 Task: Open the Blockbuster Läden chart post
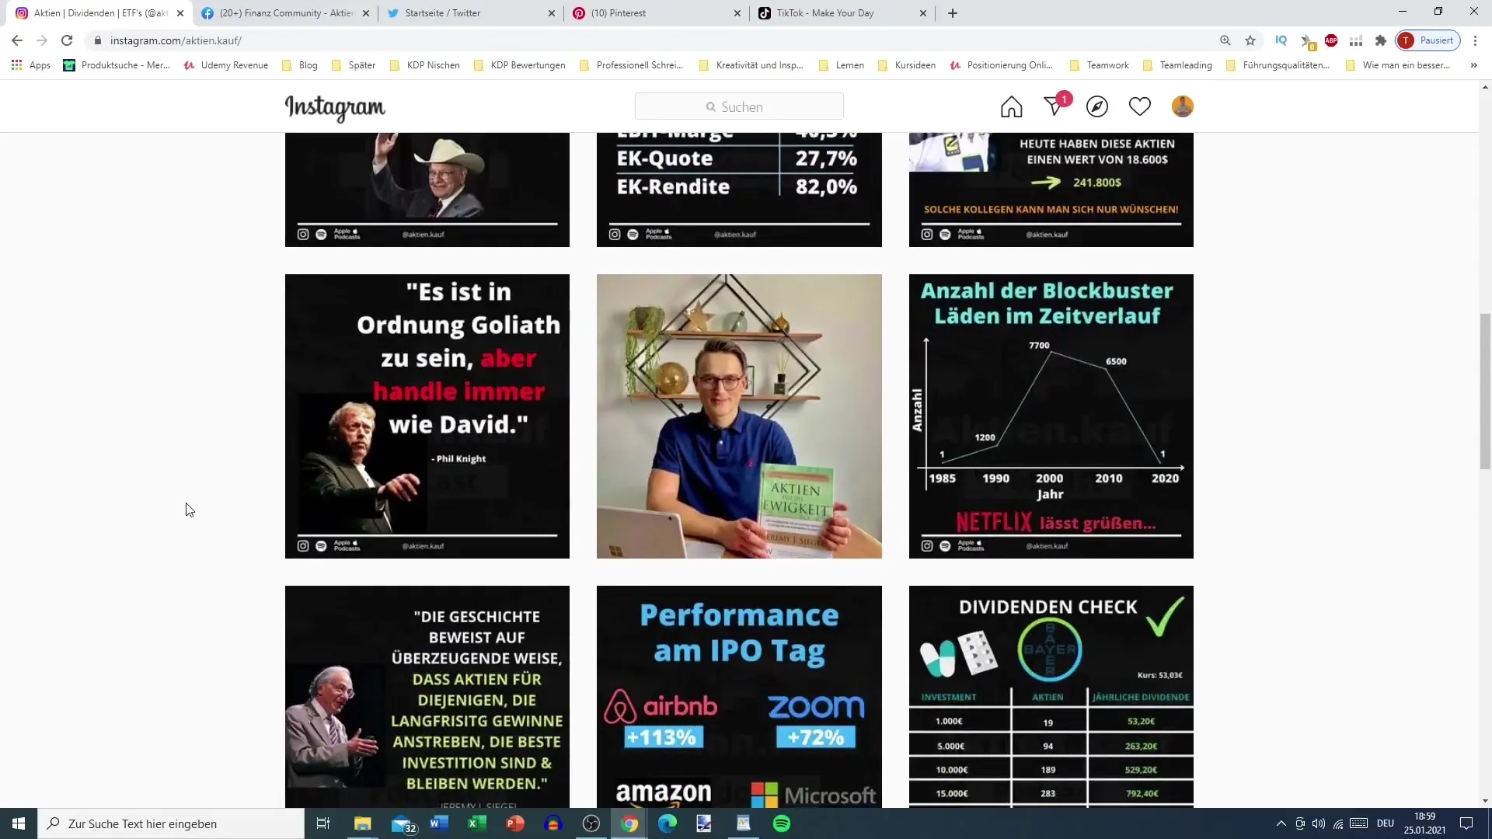click(x=1051, y=416)
